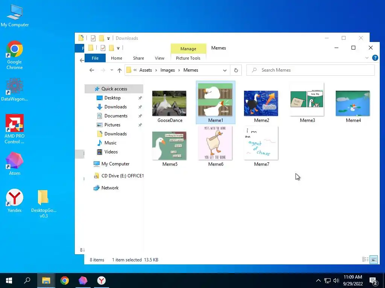The height and width of the screenshot is (288, 385).
Task: Select the Meme2 image file
Action: (x=261, y=103)
